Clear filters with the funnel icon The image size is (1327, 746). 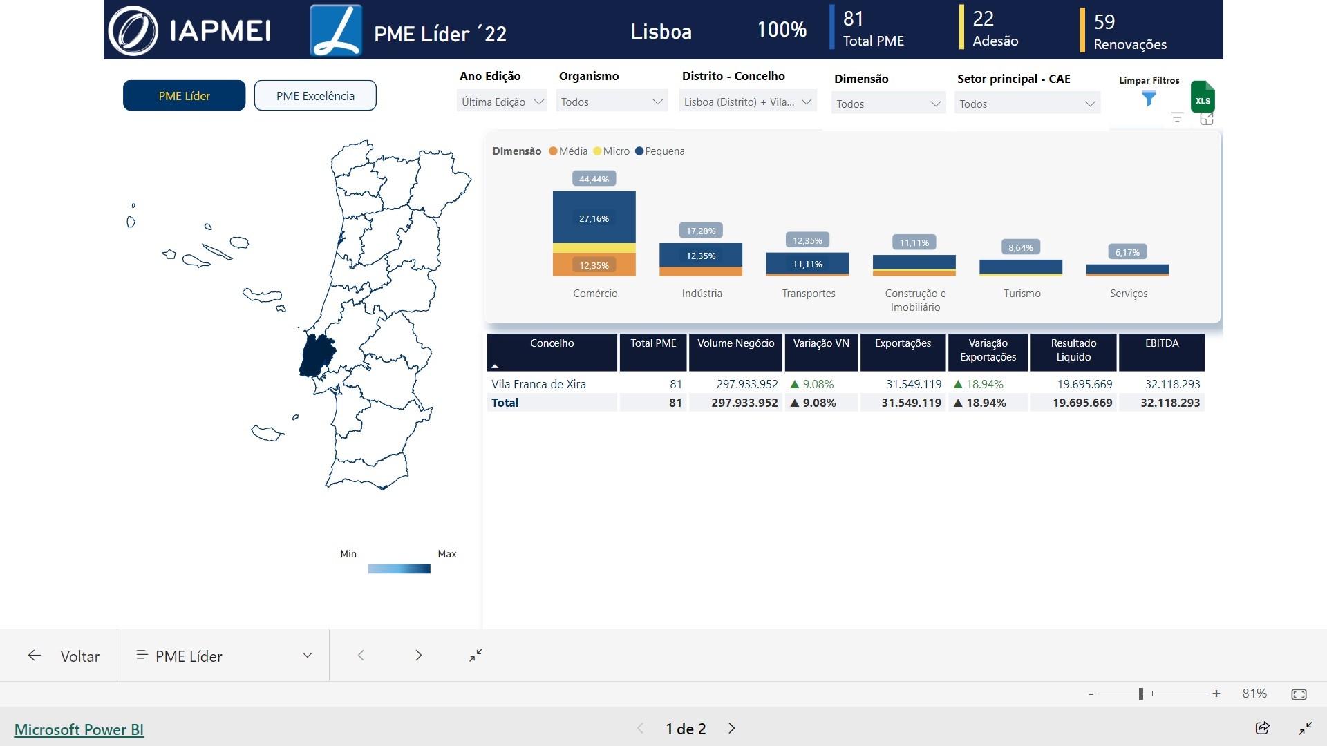tap(1149, 99)
